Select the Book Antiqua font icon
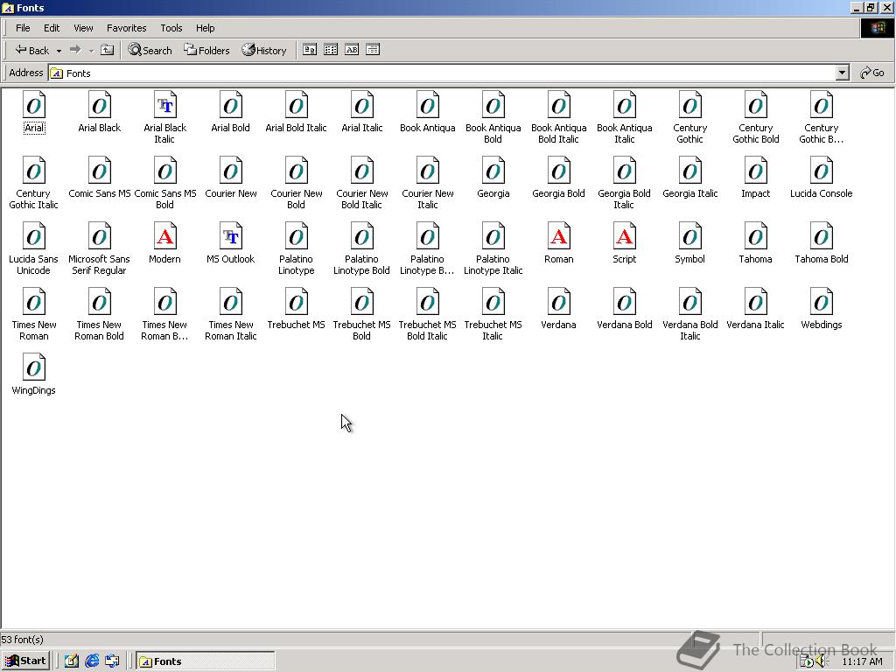Viewport: 896px width, 672px height. (427, 113)
